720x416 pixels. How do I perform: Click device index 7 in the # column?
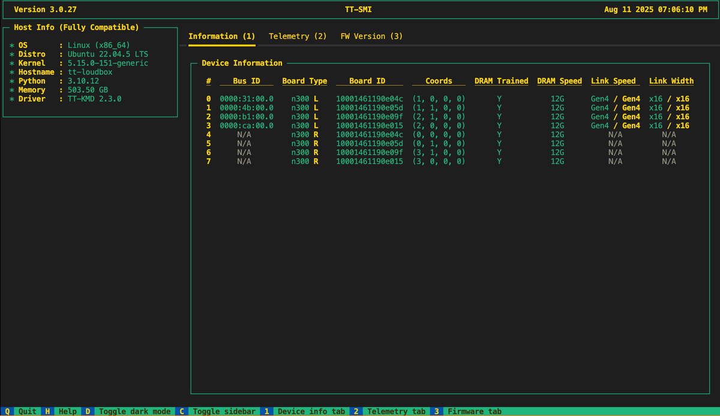[x=208, y=162]
